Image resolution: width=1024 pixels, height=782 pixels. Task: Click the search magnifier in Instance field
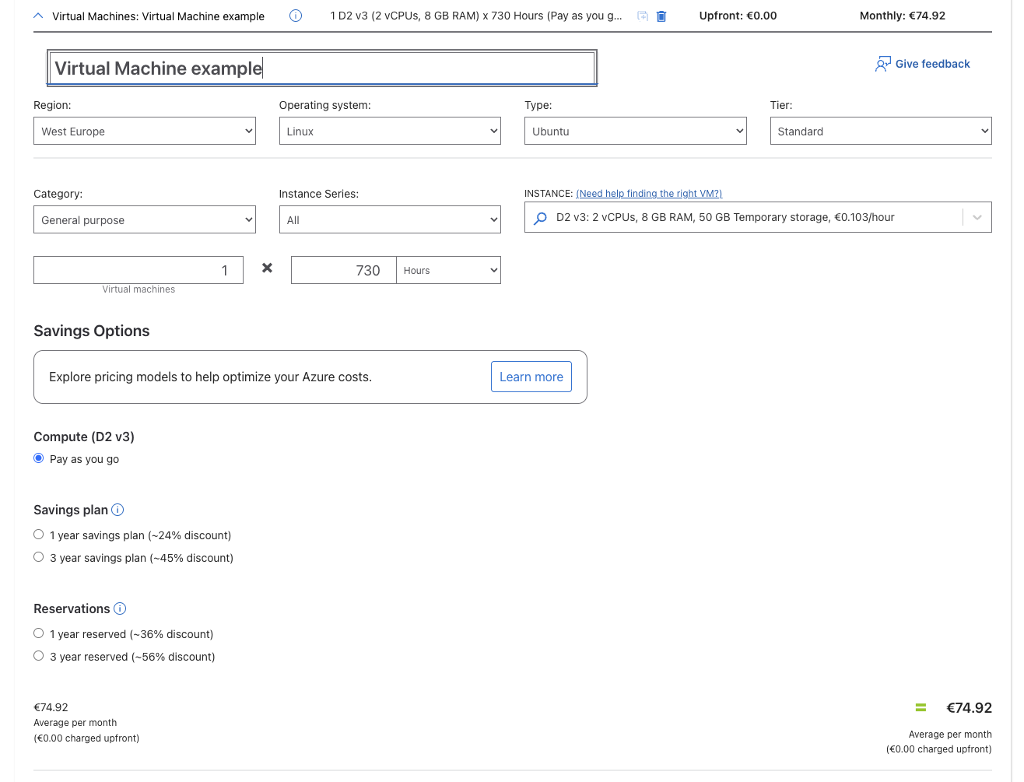[x=540, y=219]
